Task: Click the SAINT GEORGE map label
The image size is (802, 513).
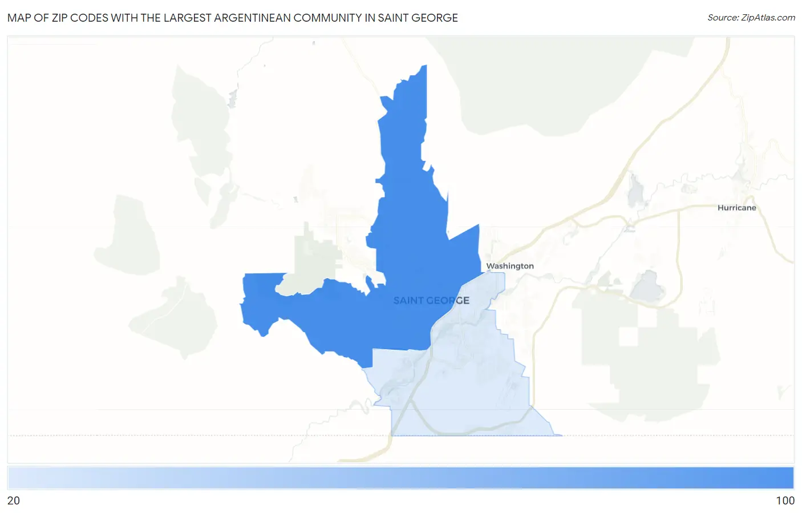Action: (431, 300)
